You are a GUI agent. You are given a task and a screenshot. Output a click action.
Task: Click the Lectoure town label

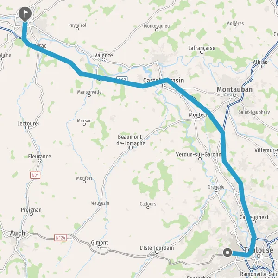[27, 123]
